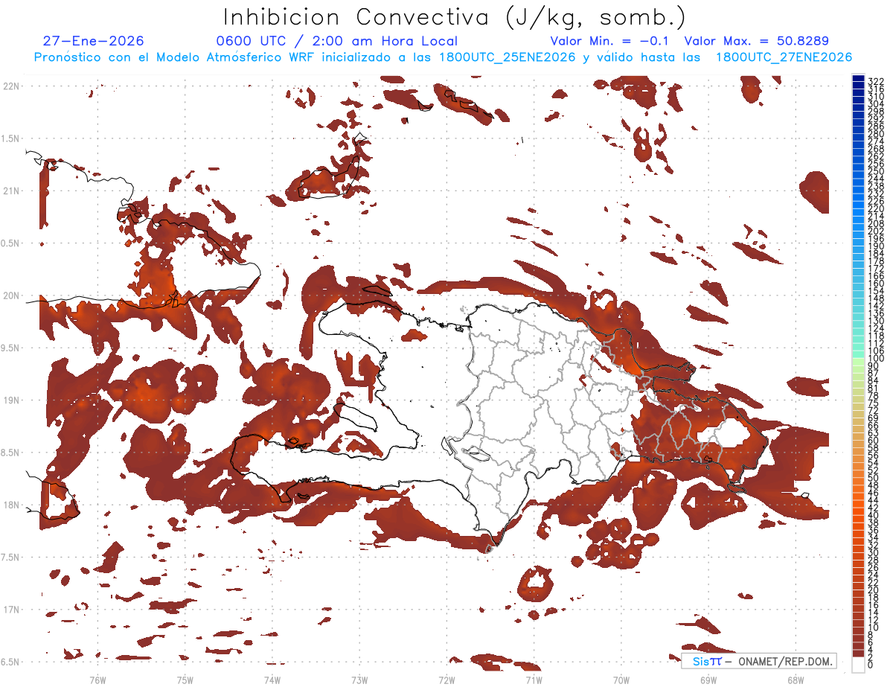The image size is (893, 690).
Task: Click "0600 UTC / 2:00 am Hora Local"
Action: tap(336, 41)
